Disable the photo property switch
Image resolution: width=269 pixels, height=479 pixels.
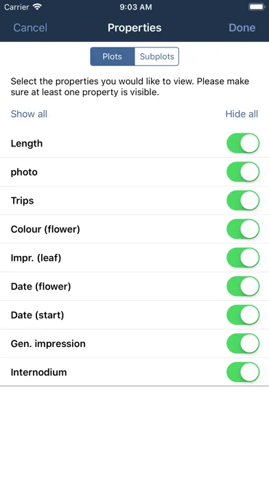click(243, 171)
